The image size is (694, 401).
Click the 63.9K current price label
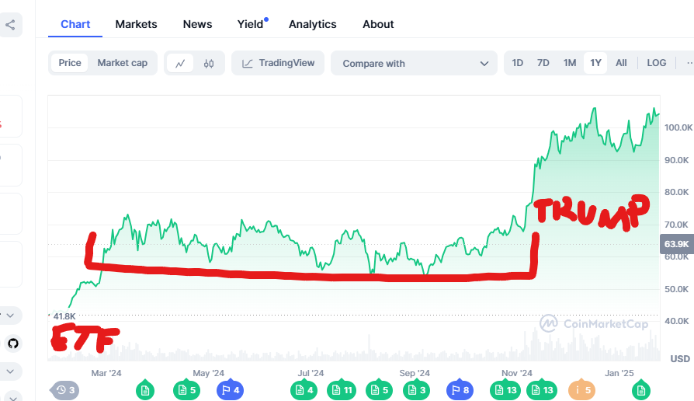(677, 244)
